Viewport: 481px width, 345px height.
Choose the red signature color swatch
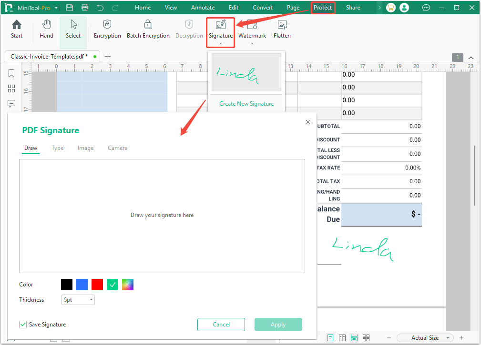[97, 284]
